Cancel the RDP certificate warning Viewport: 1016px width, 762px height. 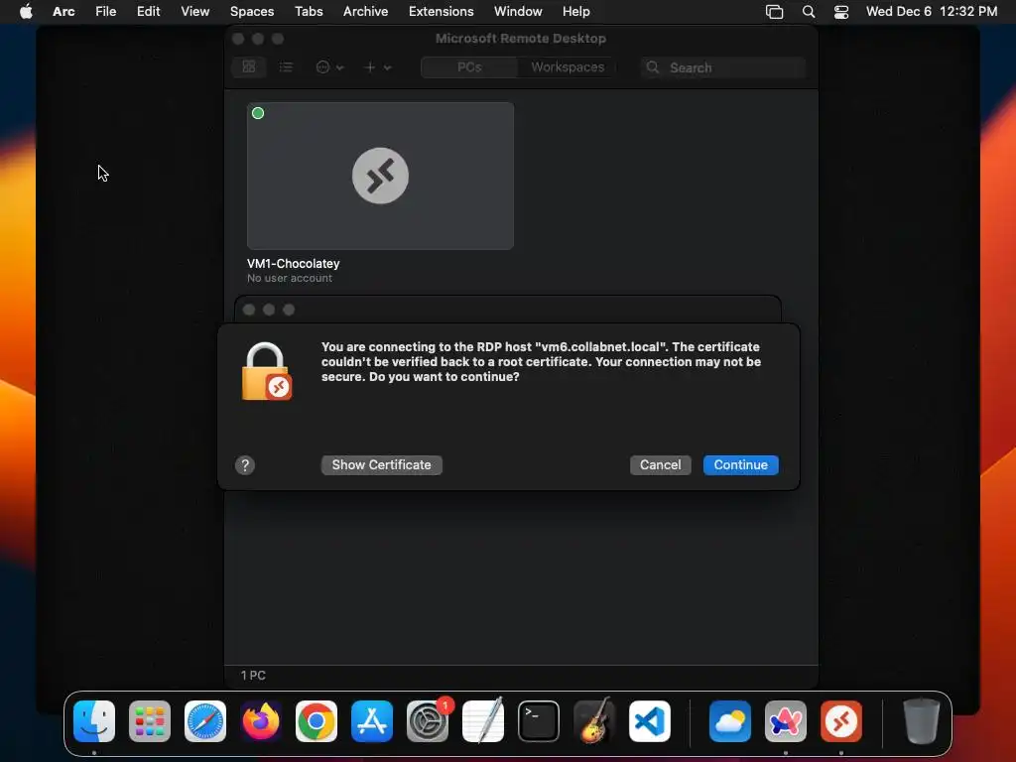[x=660, y=464]
